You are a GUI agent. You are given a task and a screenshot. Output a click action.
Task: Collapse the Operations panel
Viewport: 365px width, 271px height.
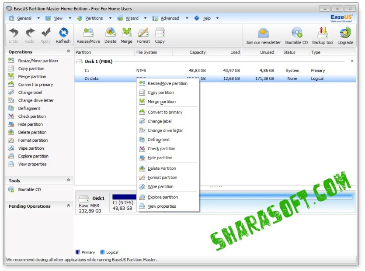click(69, 51)
